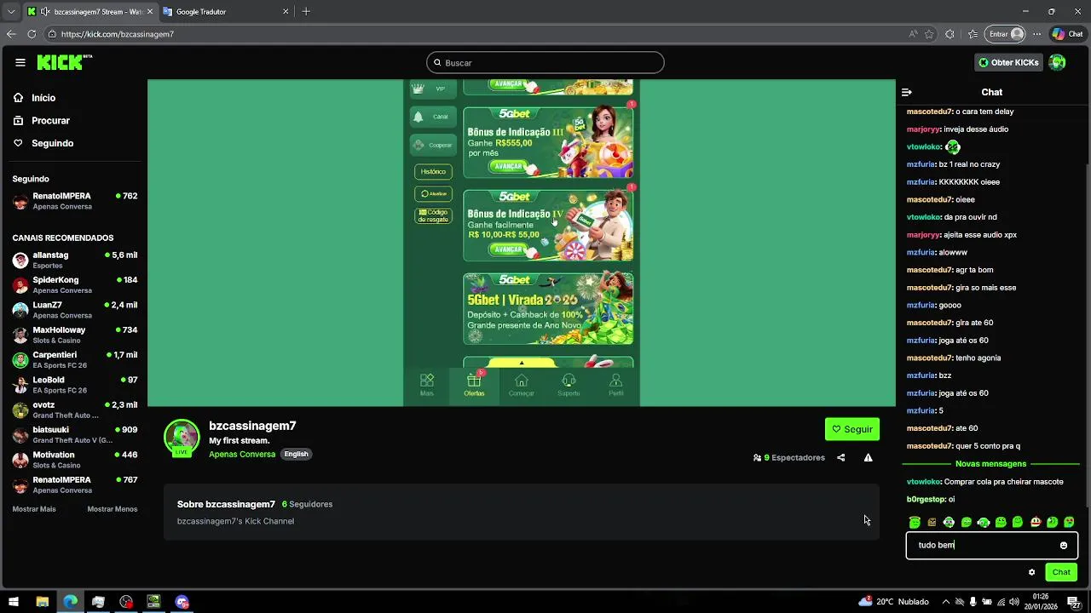This screenshot has height=613, width=1091.
Task: Click the Obter KICKs button
Action: [1008, 62]
